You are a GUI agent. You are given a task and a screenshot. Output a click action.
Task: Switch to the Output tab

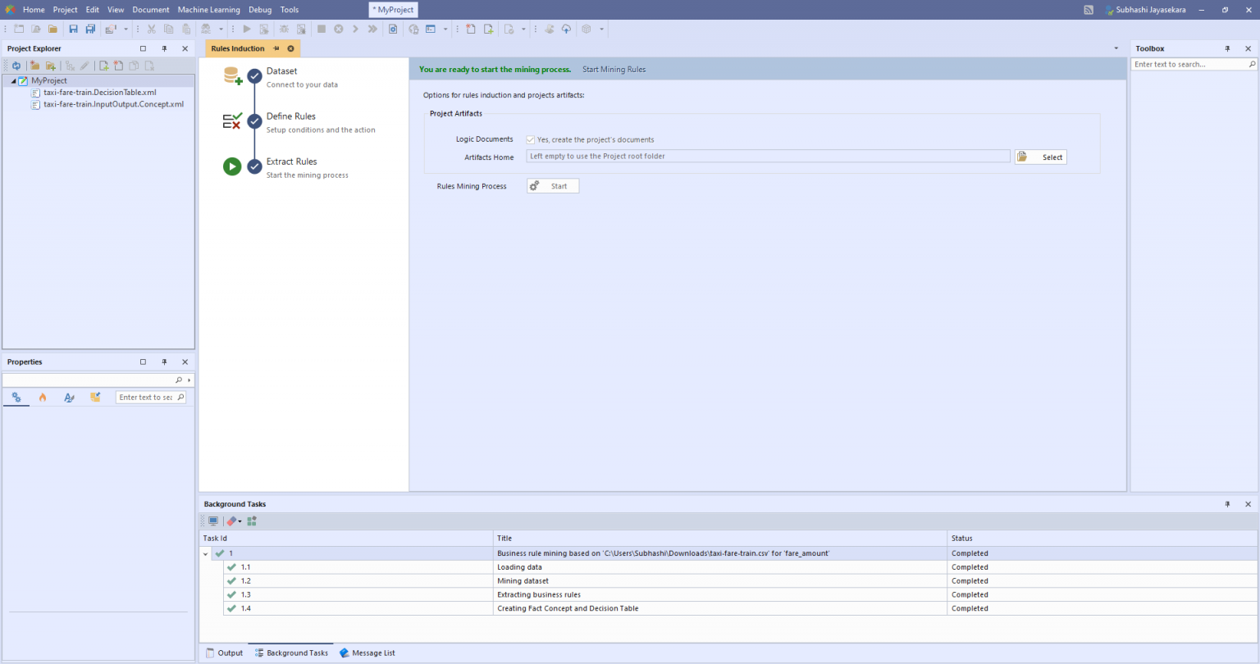click(224, 653)
